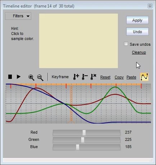Click the Cleanup link

click(x=139, y=52)
